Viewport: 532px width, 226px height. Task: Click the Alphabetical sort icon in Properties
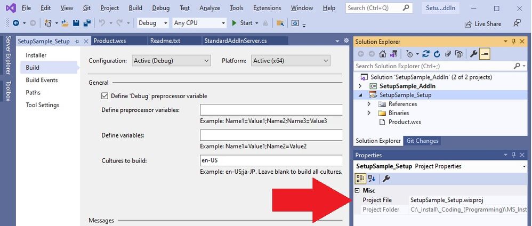pyautogui.click(x=372, y=179)
